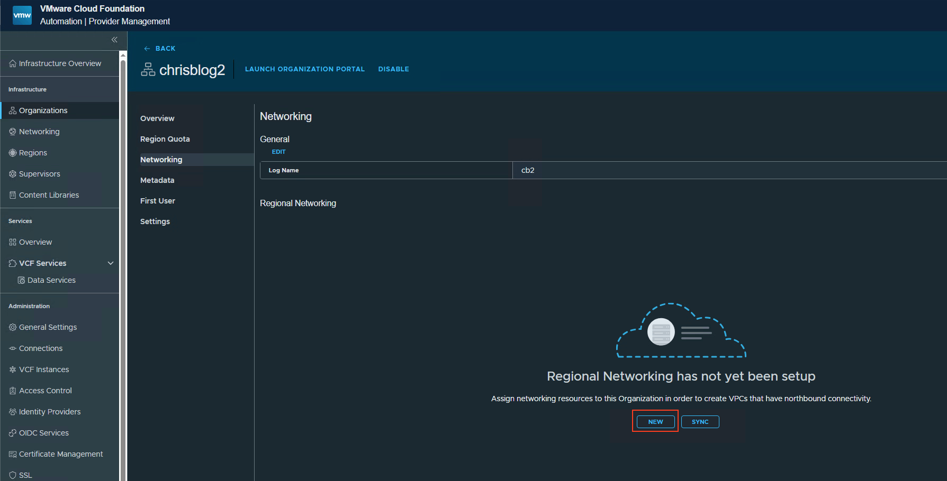Click the VMware vmw logo icon
This screenshot has height=481, width=947.
click(x=22, y=15)
